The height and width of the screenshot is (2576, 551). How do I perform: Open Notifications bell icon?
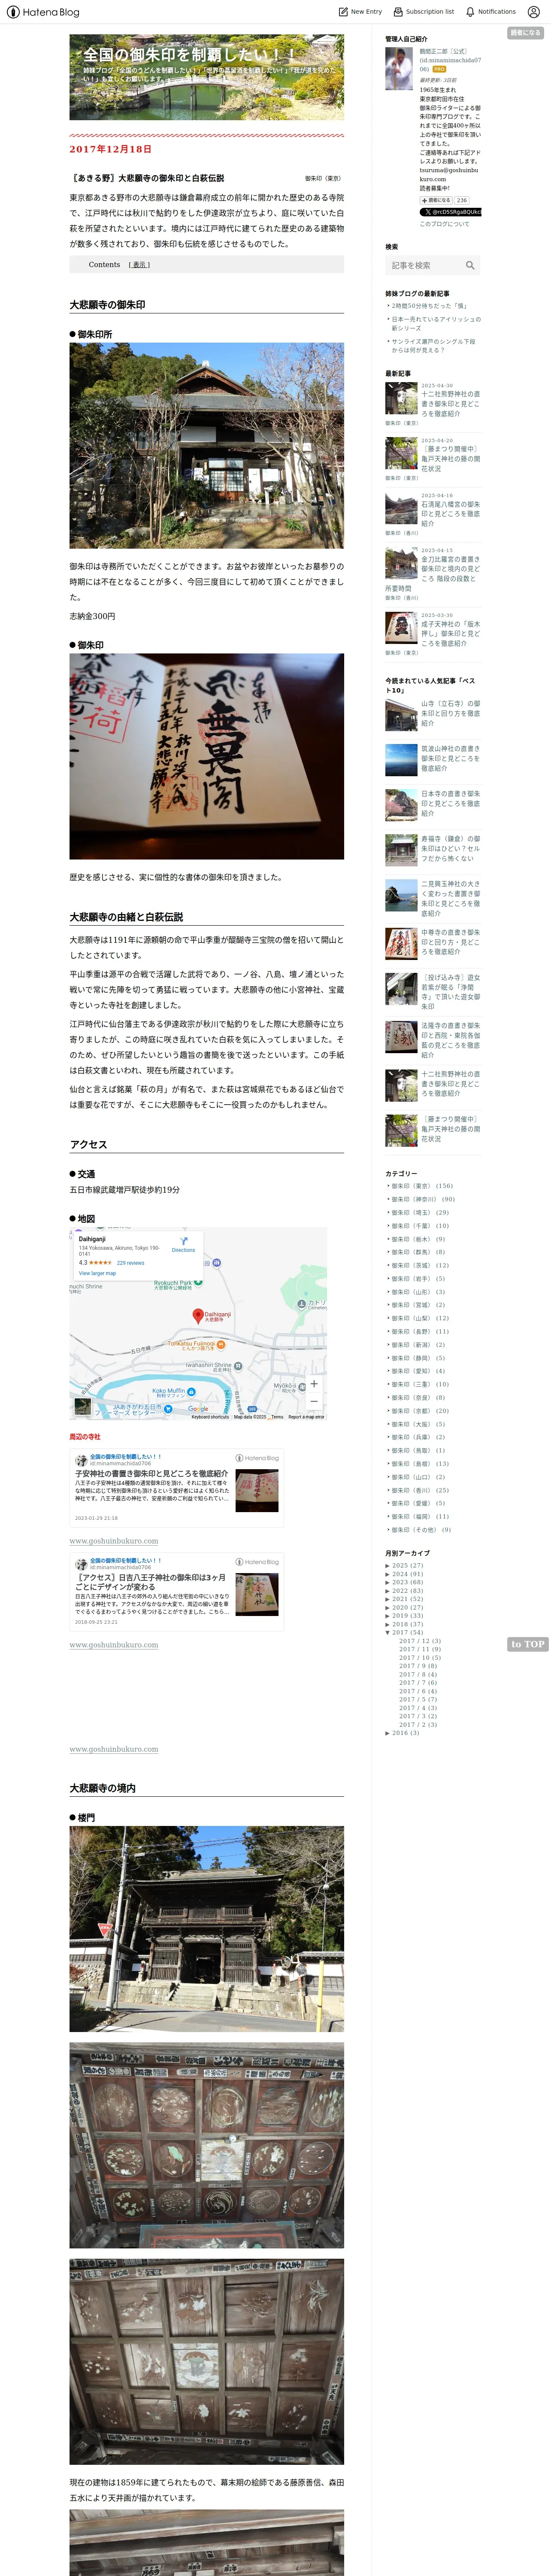470,12
